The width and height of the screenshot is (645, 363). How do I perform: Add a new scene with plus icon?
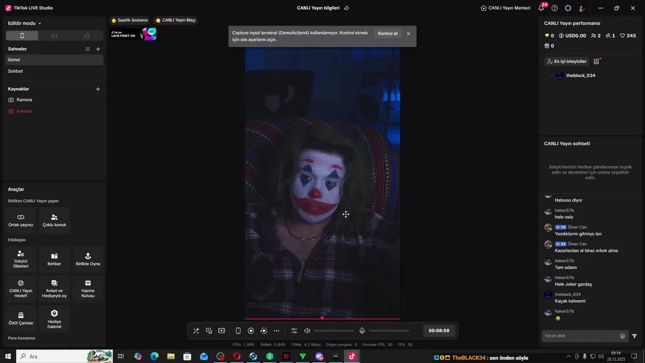click(98, 49)
